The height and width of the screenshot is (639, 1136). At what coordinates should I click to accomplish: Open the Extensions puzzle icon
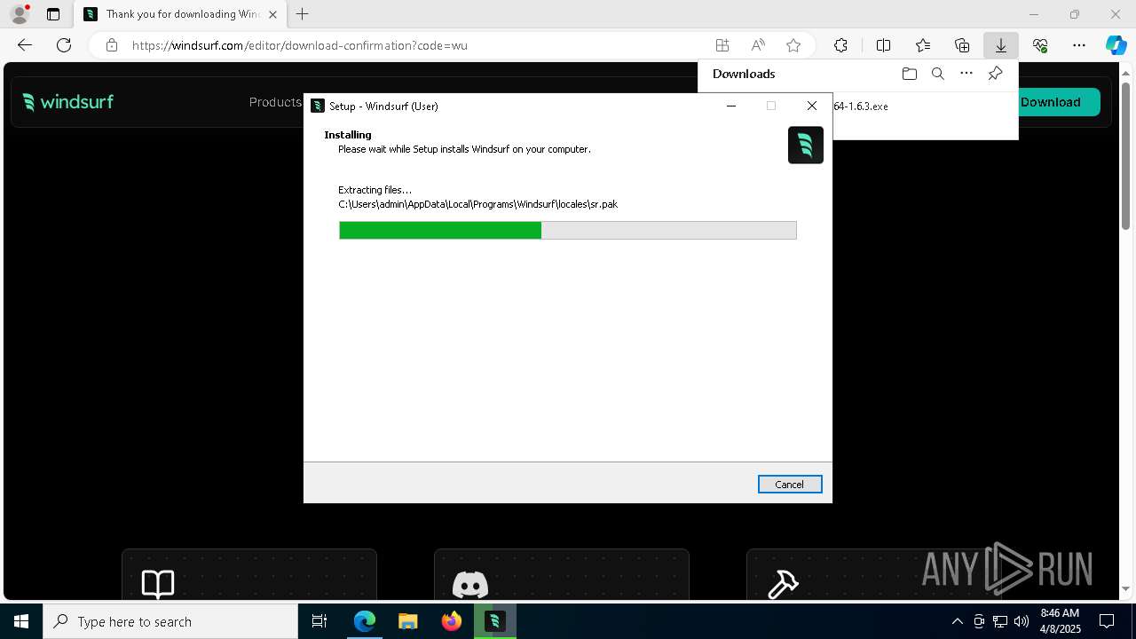(840, 45)
